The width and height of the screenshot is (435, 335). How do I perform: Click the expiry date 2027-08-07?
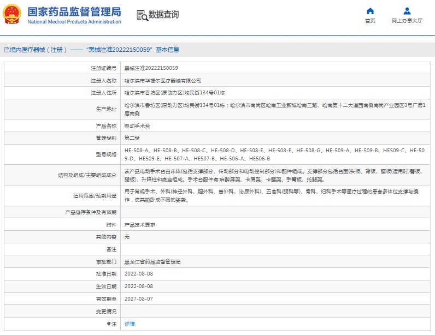139,299
